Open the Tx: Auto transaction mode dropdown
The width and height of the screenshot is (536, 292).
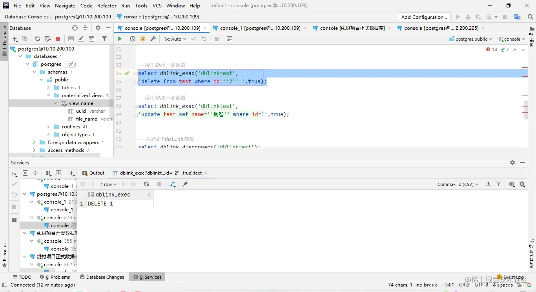point(175,39)
